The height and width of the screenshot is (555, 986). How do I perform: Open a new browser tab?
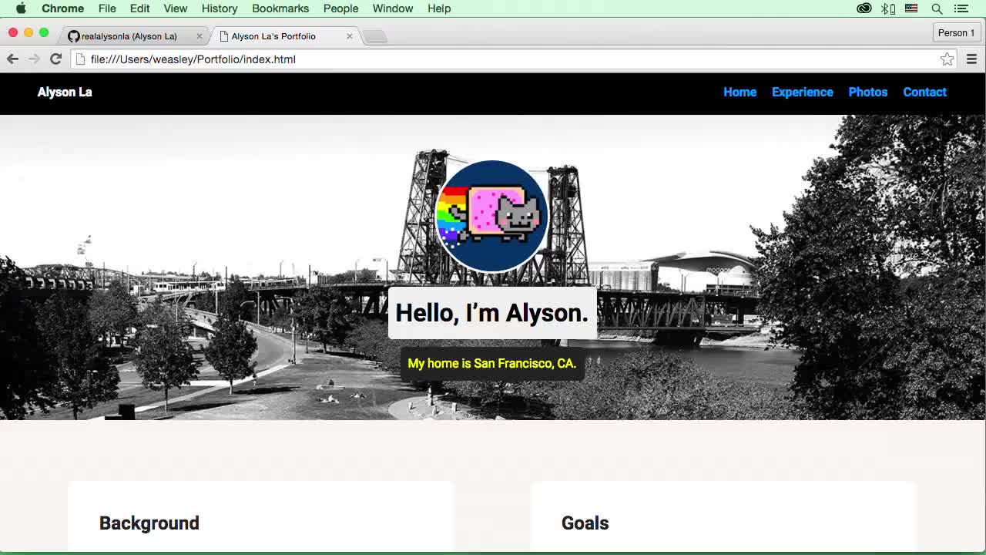coord(375,35)
